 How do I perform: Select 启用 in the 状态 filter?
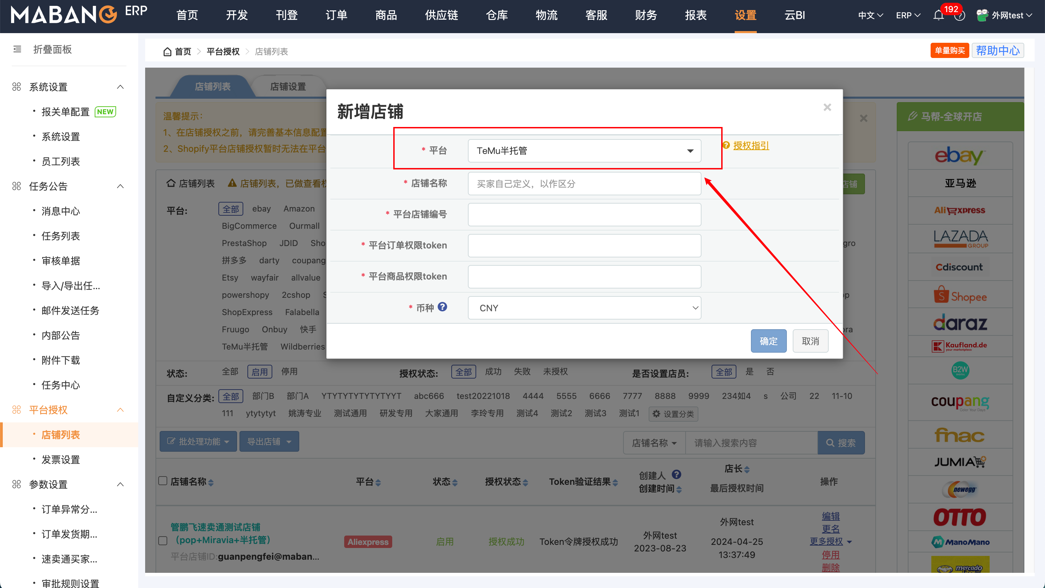pyautogui.click(x=260, y=372)
